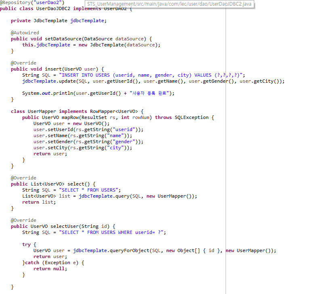Click the List<UserVO> select() method signature
Image resolution: width=320 pixels, height=294 pixels.
[53, 184]
